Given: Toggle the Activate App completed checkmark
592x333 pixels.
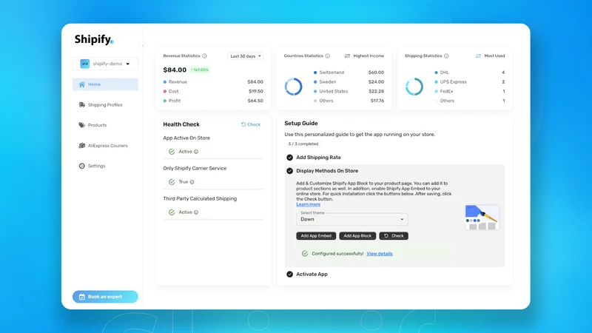Looking at the screenshot, I should click(289, 275).
